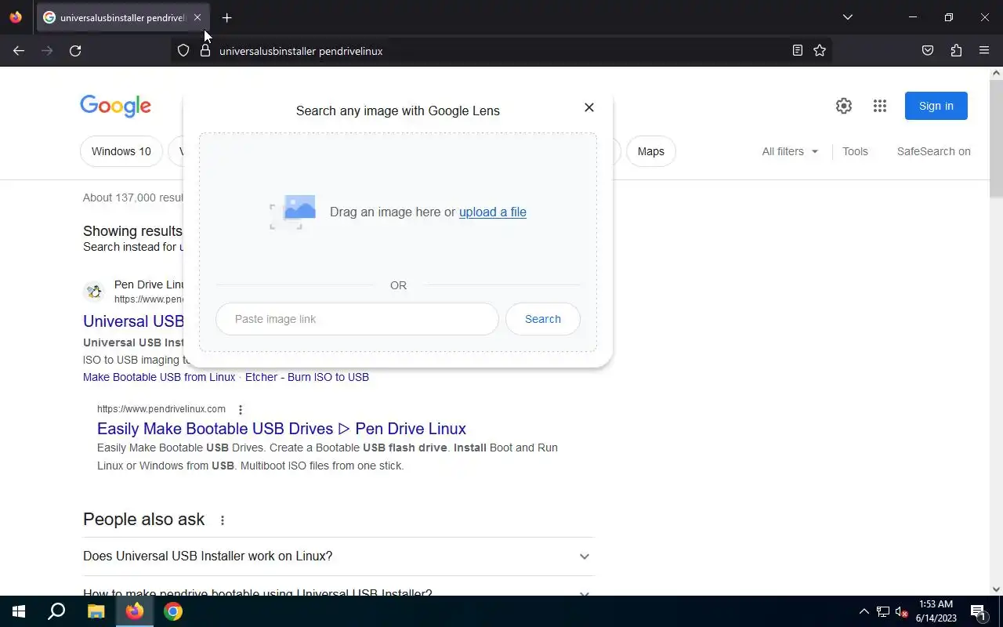
Task: Click the upload a file link
Action: [x=492, y=212]
